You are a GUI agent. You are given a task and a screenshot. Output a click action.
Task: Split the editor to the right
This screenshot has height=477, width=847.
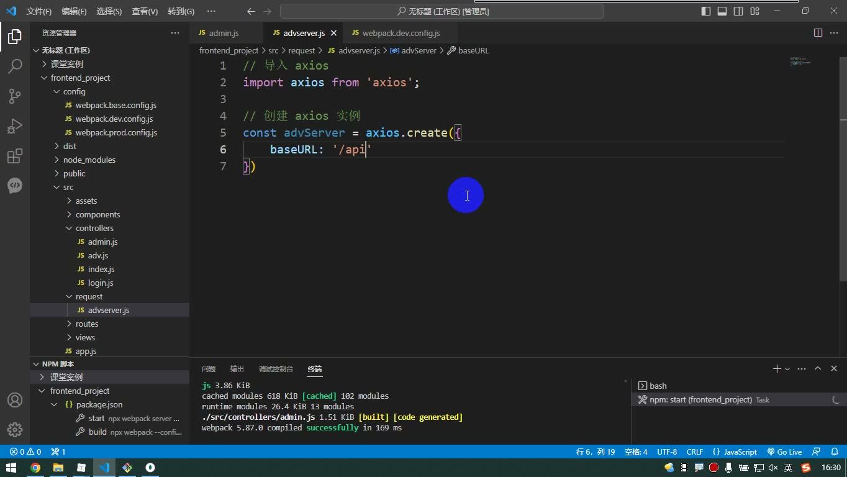point(818,33)
